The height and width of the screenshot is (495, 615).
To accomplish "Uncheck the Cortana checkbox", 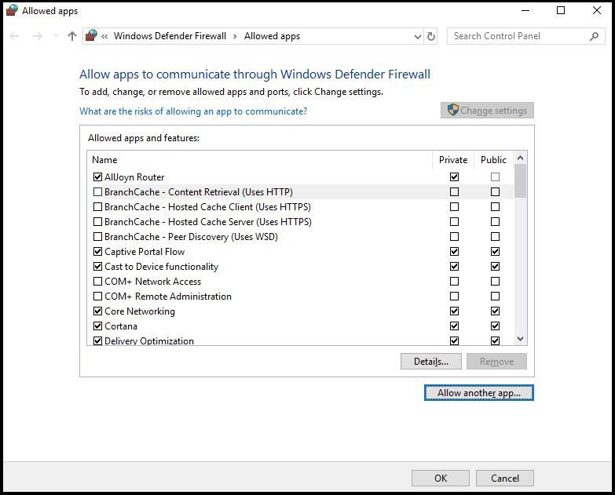I will click(x=97, y=326).
